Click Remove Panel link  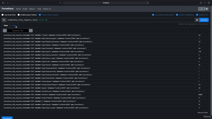click(202, 113)
